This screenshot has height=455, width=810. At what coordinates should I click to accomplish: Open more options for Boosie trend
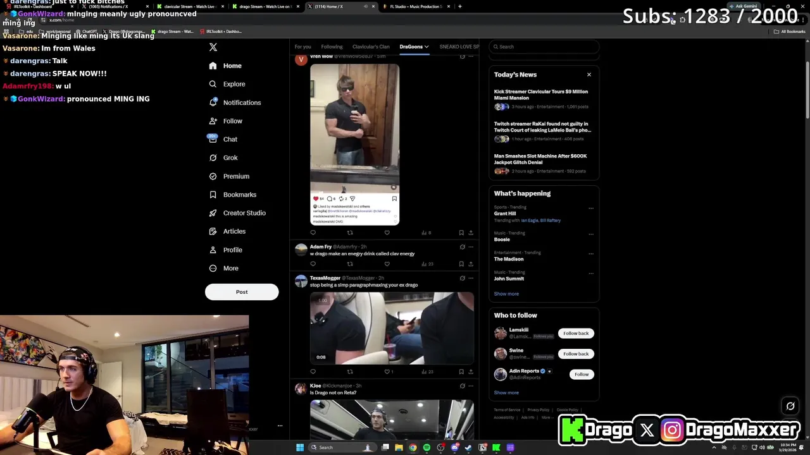(x=591, y=234)
